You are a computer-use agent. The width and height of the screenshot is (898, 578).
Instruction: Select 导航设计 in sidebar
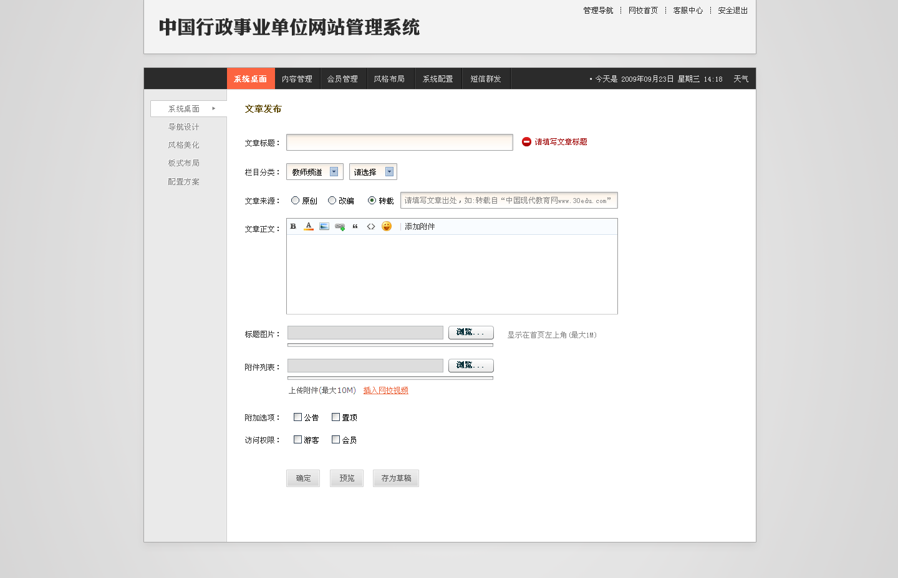pyautogui.click(x=184, y=127)
